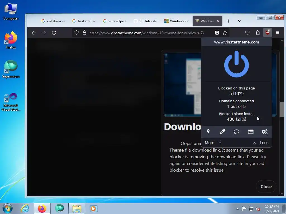286x214 pixels.
Task: Launch Internet Explorer from taskbar
Action: (x=25, y=208)
